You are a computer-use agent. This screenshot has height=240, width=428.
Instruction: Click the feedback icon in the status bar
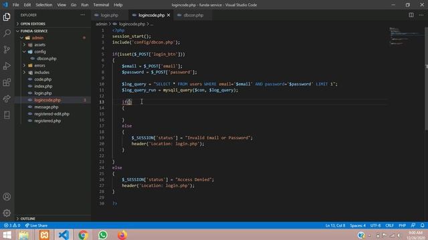pos(413,225)
